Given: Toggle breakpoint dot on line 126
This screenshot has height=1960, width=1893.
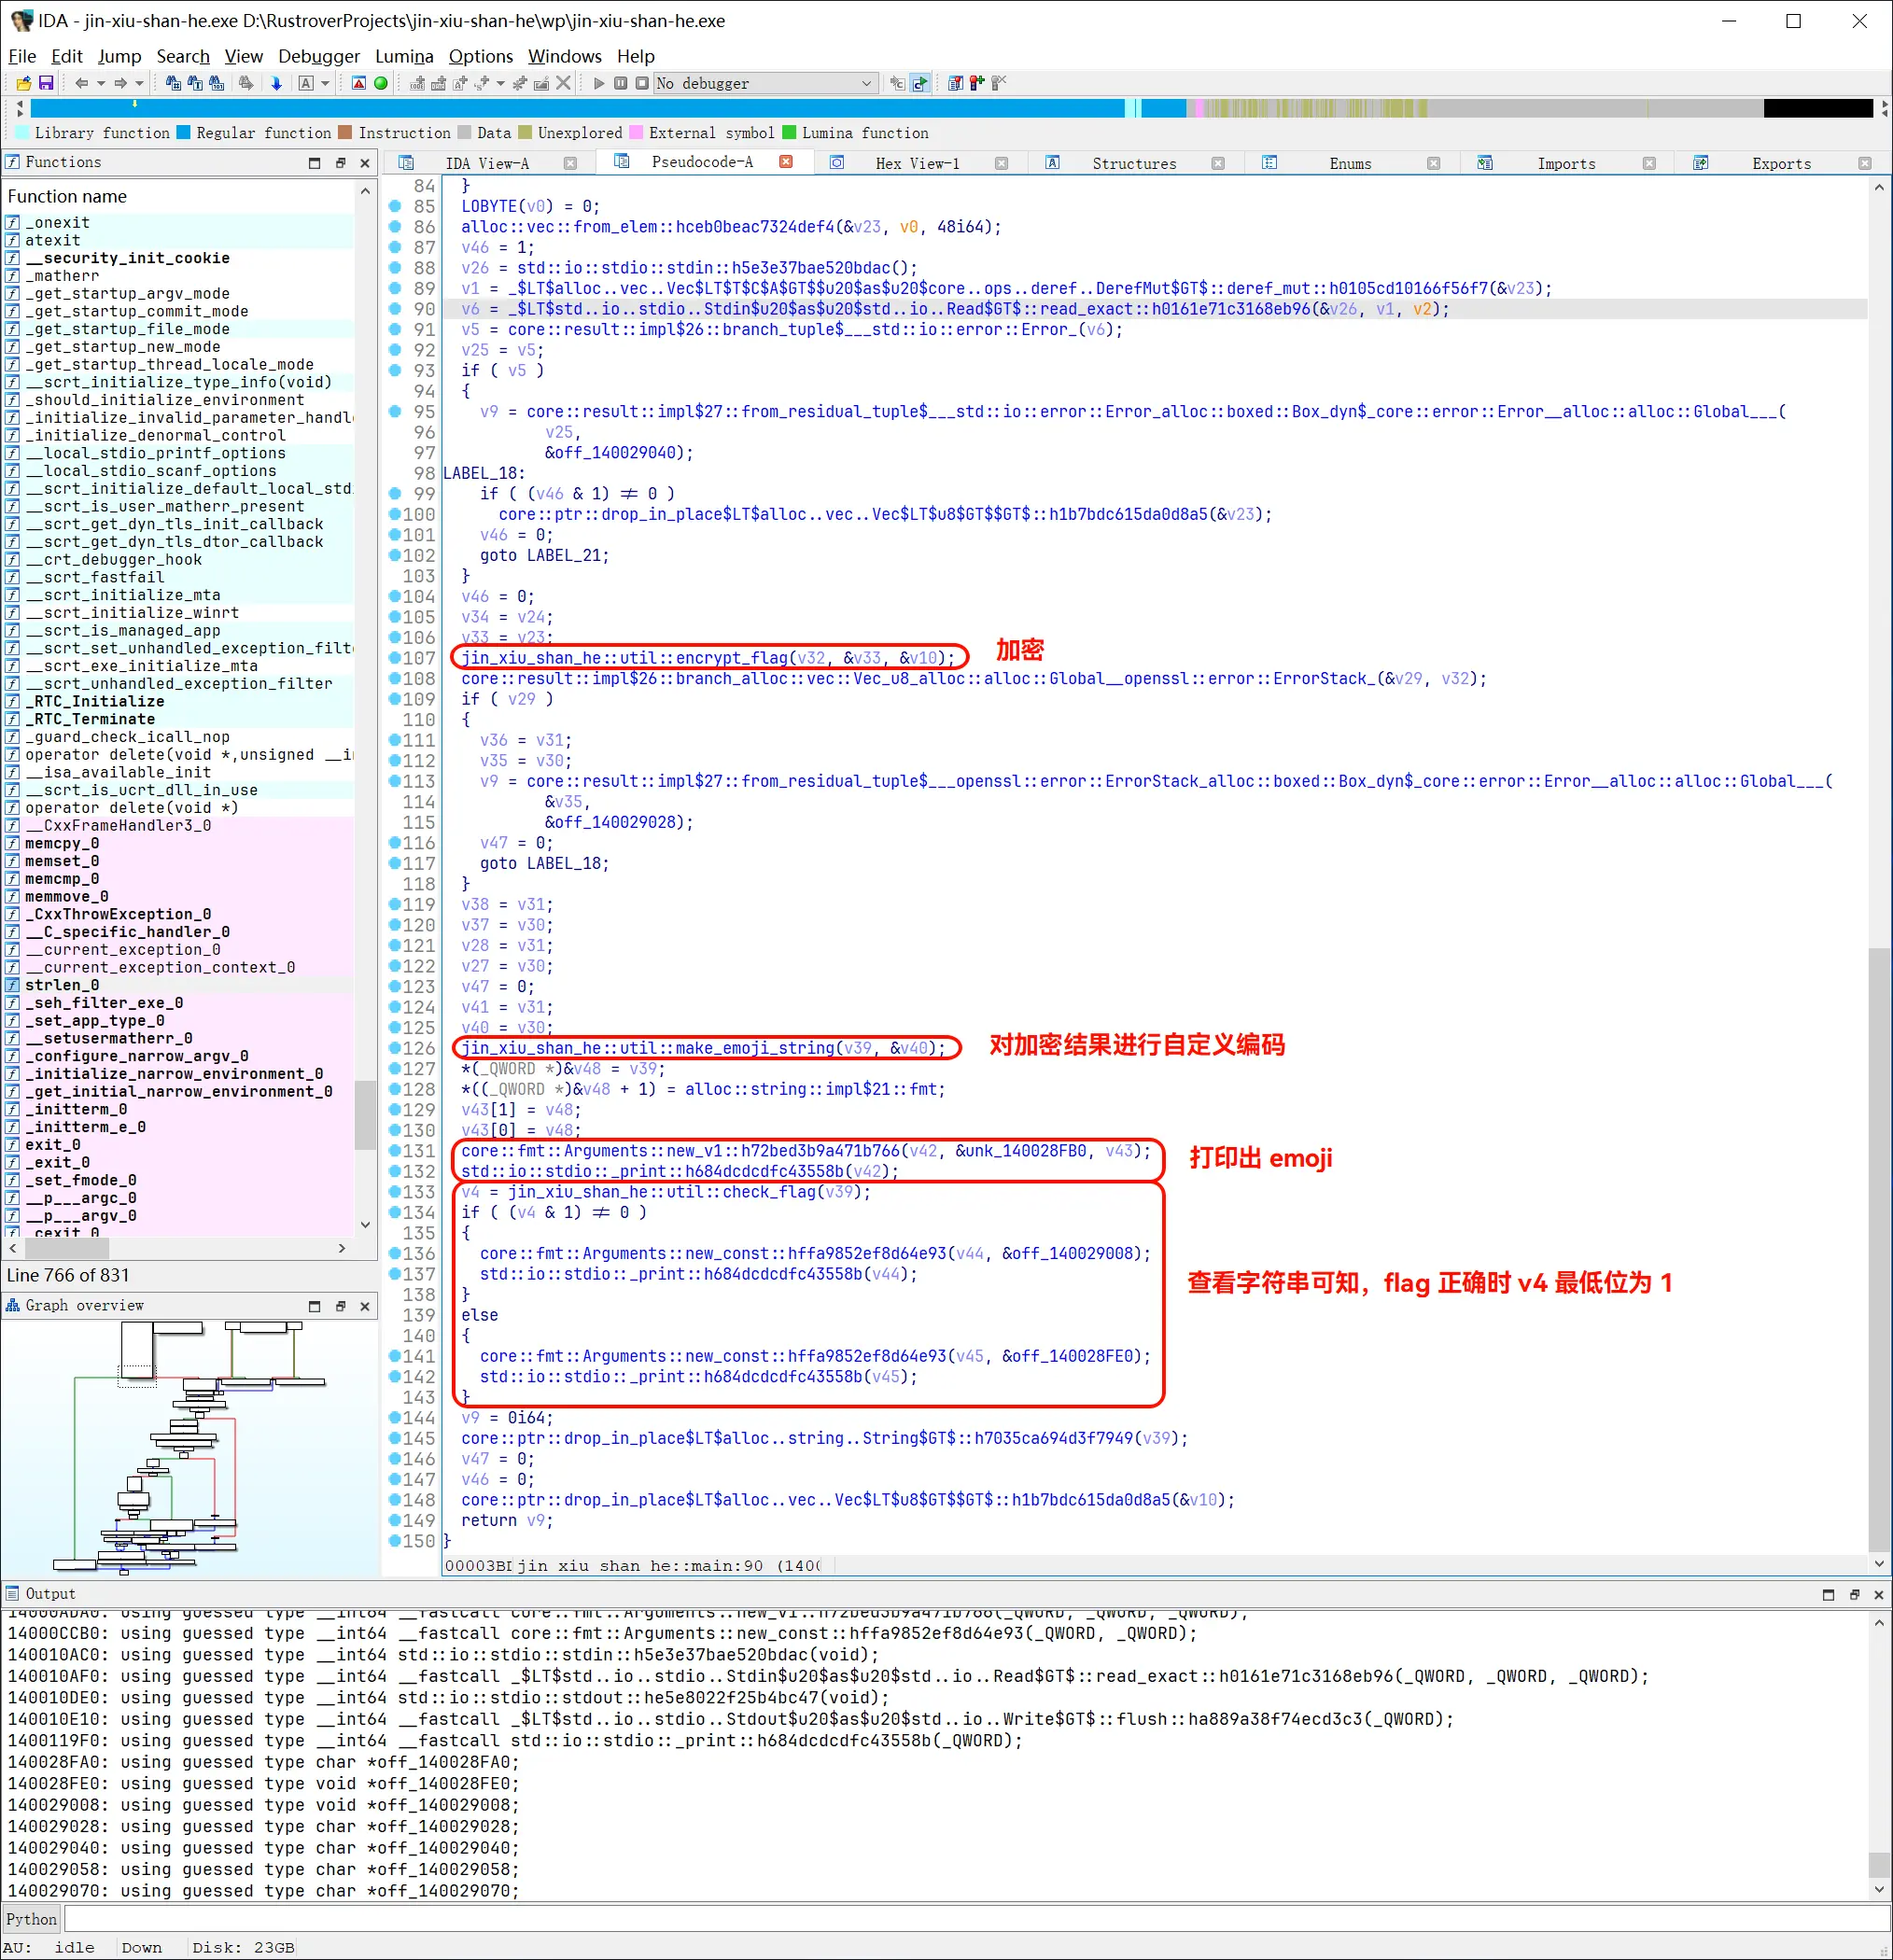Looking at the screenshot, I should 395,1048.
